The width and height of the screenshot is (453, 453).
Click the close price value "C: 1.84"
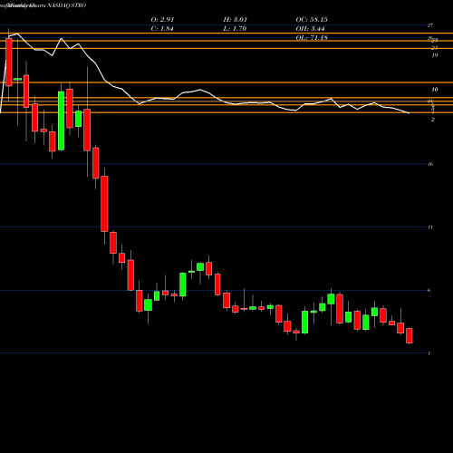pos(162,29)
